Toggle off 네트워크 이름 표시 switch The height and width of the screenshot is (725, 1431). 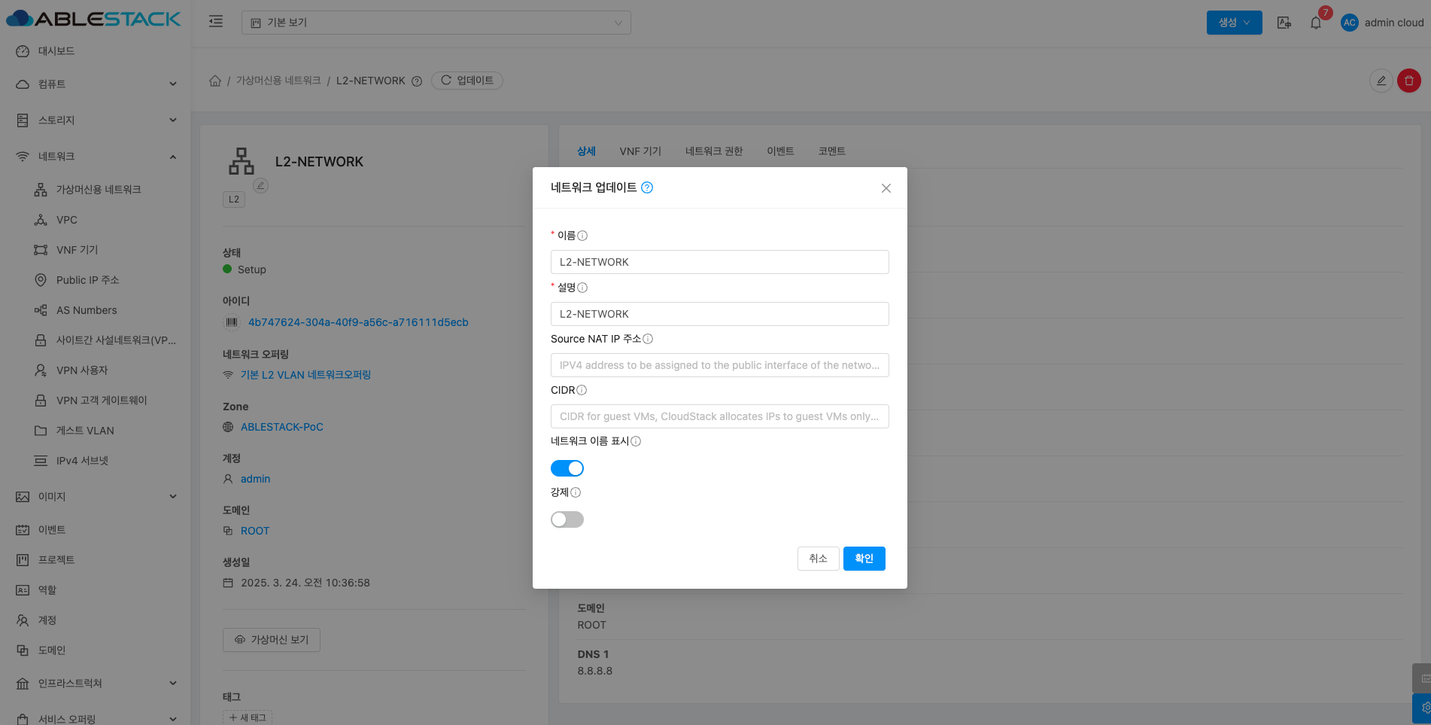pyautogui.click(x=567, y=468)
